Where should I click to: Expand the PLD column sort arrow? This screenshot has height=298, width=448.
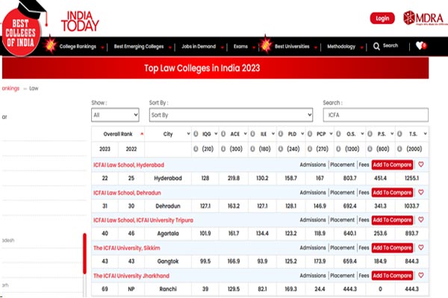click(x=302, y=134)
